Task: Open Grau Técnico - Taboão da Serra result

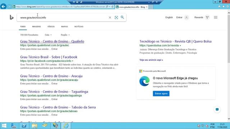Action: [x=58, y=107]
